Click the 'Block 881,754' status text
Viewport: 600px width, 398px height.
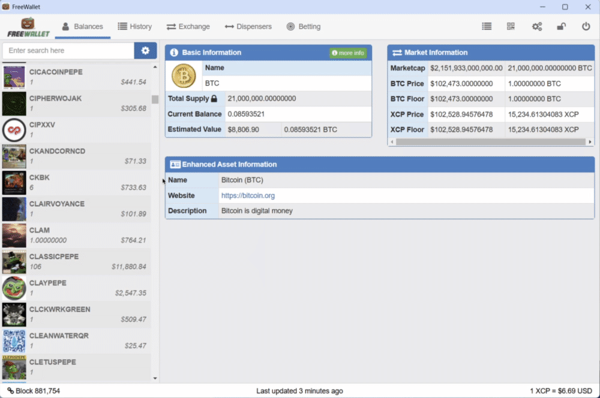click(37, 391)
